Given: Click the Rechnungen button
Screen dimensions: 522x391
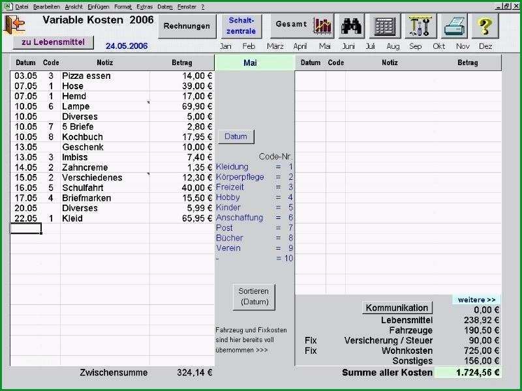Looking at the screenshot, I should 187,26.
